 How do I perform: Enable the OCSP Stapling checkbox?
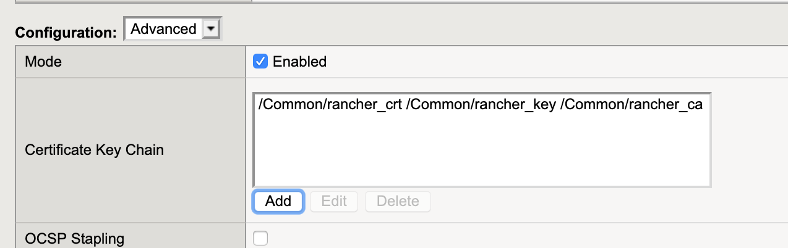[x=260, y=238]
